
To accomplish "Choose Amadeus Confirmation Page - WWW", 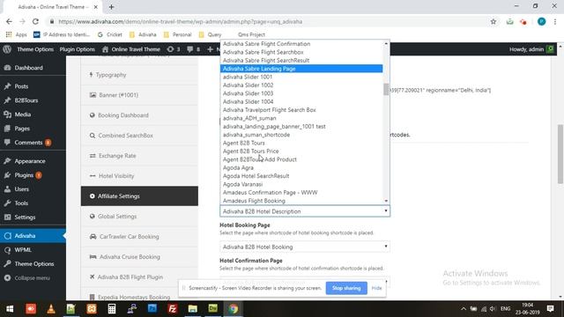I will coord(301,193).
